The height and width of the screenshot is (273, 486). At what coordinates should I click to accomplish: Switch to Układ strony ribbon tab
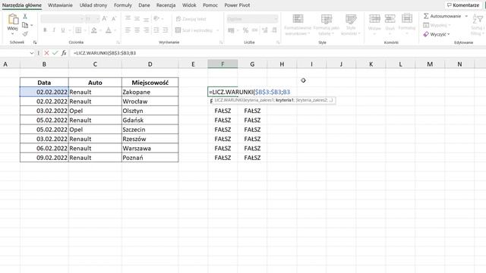pyautogui.click(x=93, y=5)
